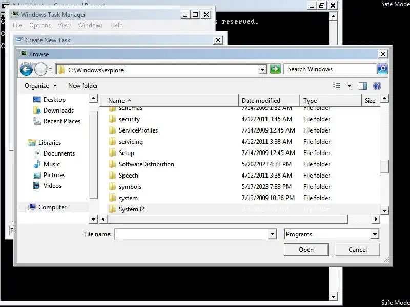This screenshot has width=410, height=307.
Task: Click navigation pane scroll down arrow
Action: click(x=93, y=219)
